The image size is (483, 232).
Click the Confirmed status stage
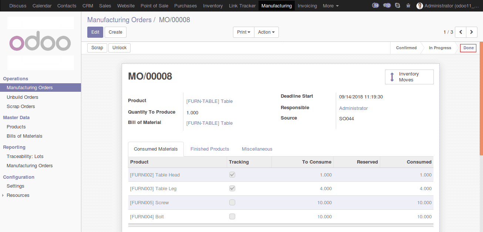(406, 48)
